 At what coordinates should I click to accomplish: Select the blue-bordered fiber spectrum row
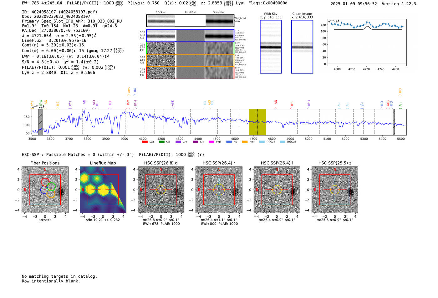190,36
